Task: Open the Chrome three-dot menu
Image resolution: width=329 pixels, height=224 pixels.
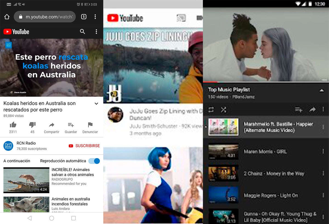Action: [95, 17]
